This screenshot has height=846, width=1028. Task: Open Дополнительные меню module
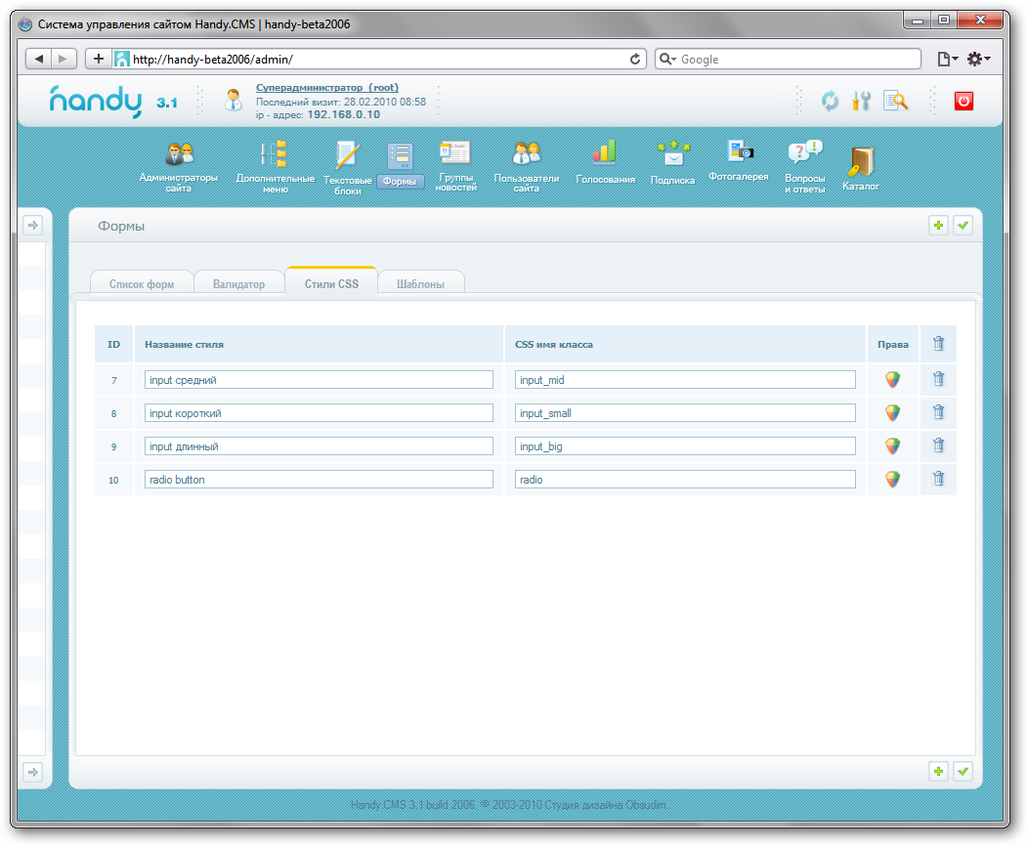tap(275, 154)
